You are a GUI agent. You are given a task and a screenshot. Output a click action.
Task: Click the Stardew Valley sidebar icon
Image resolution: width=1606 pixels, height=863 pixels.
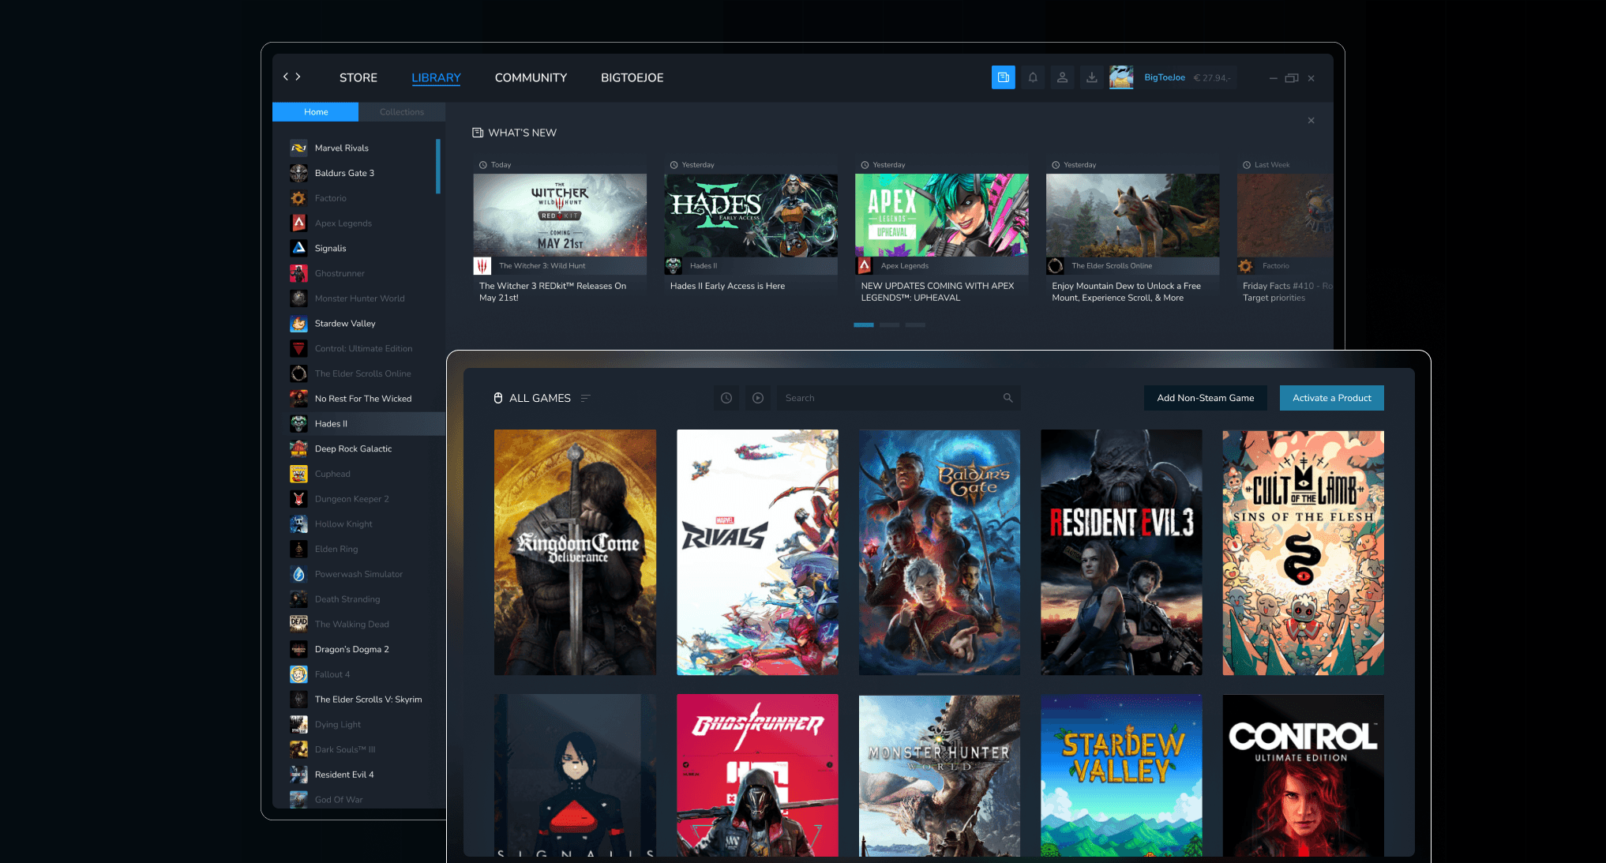tap(298, 324)
